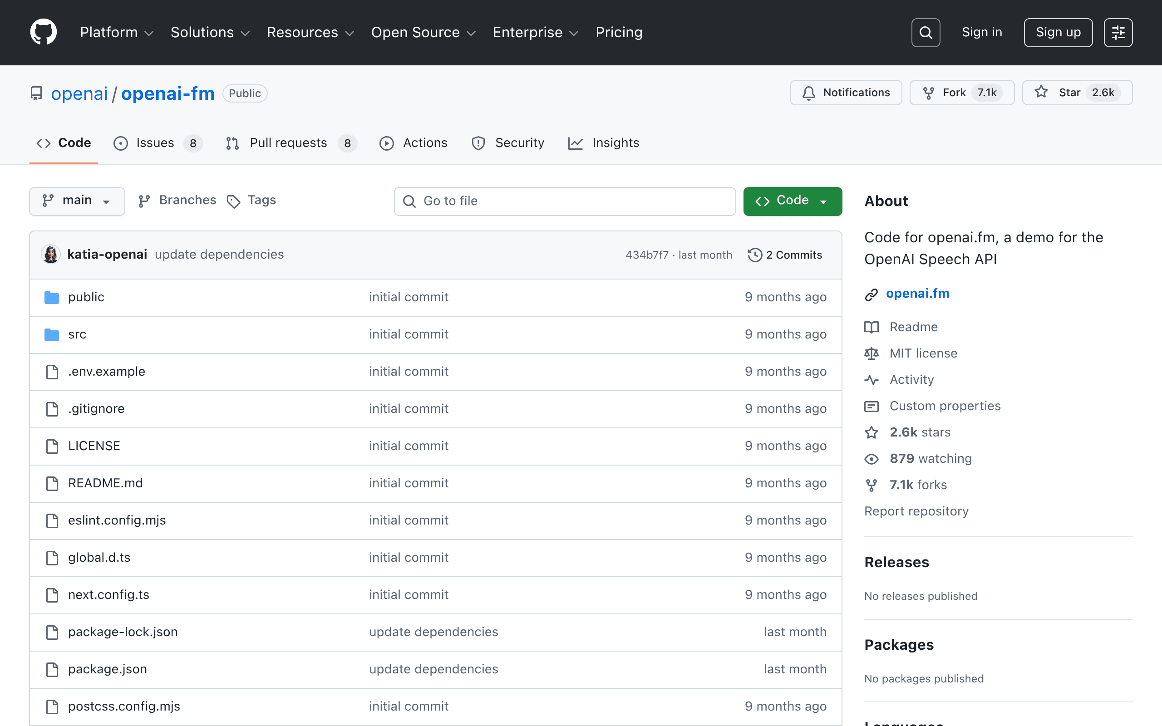Image resolution: width=1162 pixels, height=726 pixels.
Task: Expand the Platform menu
Action: (x=117, y=32)
